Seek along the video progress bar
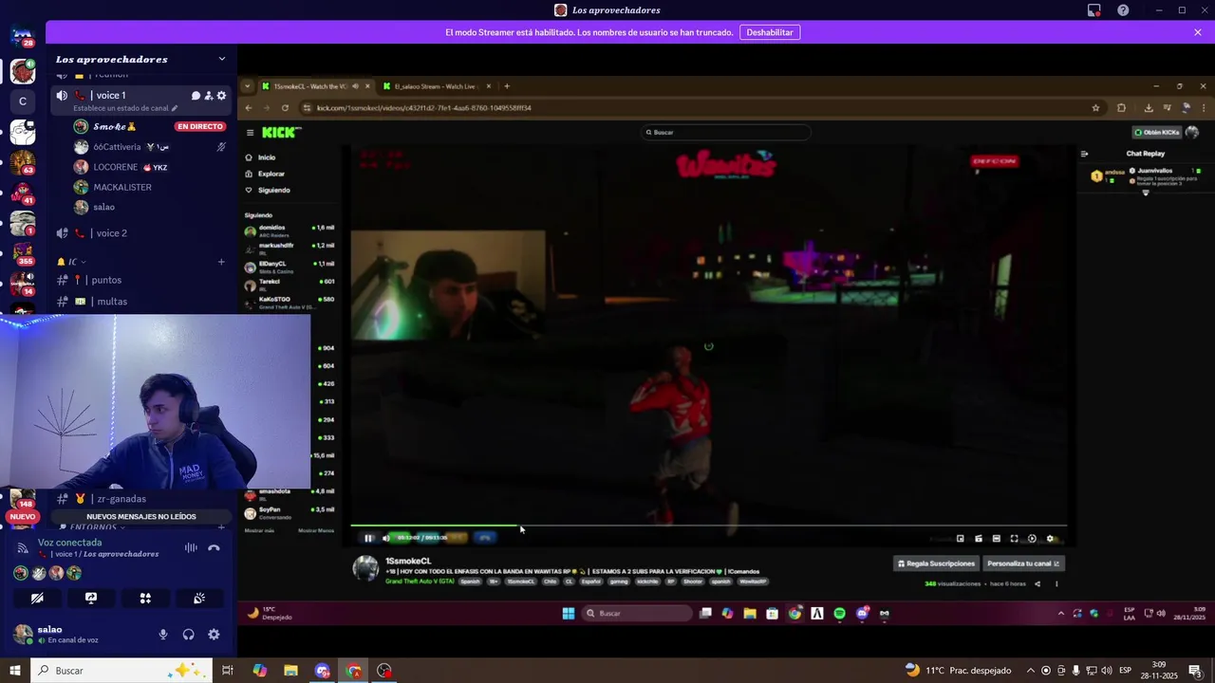The image size is (1215, 683). (x=708, y=526)
